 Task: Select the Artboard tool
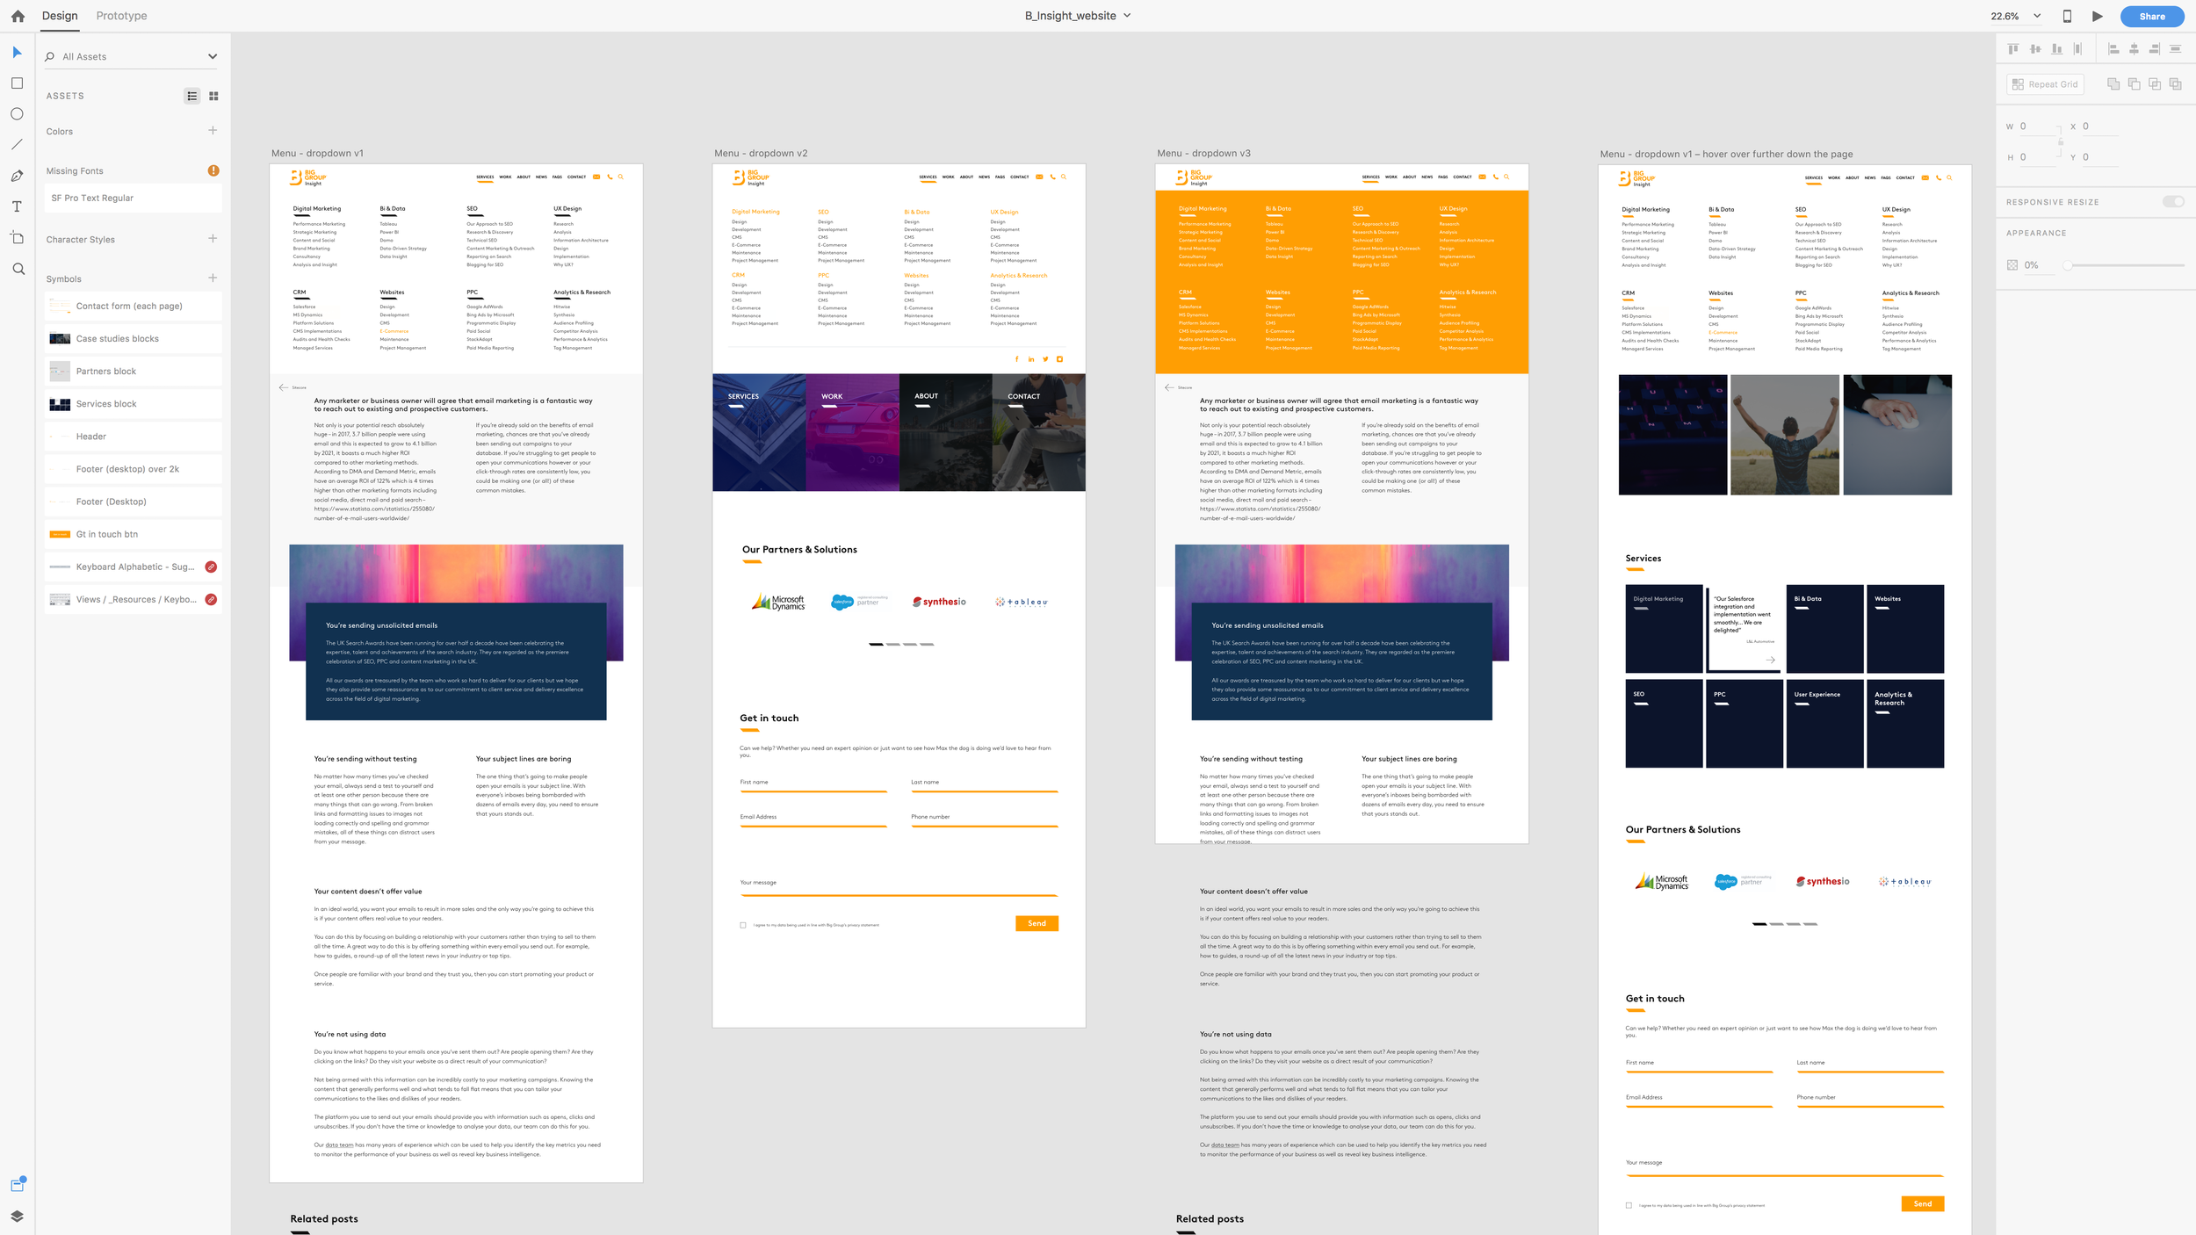pos(17,238)
